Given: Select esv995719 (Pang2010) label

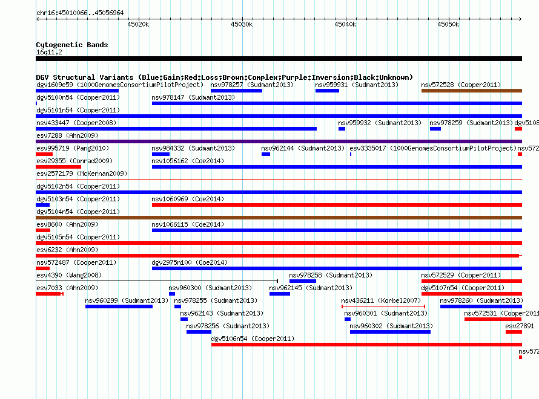Looking at the screenshot, I should [x=73, y=148].
